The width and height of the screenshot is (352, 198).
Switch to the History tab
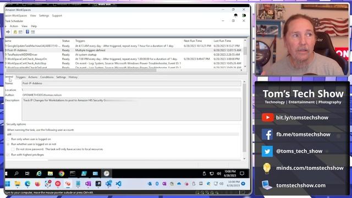(x=73, y=77)
